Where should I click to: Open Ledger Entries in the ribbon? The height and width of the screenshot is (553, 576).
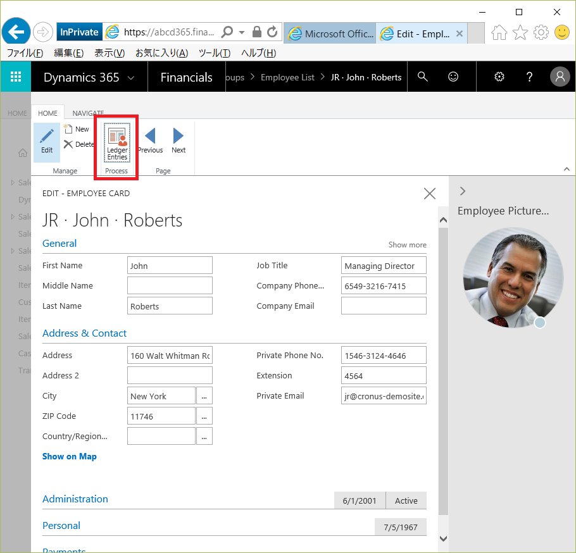click(117, 142)
